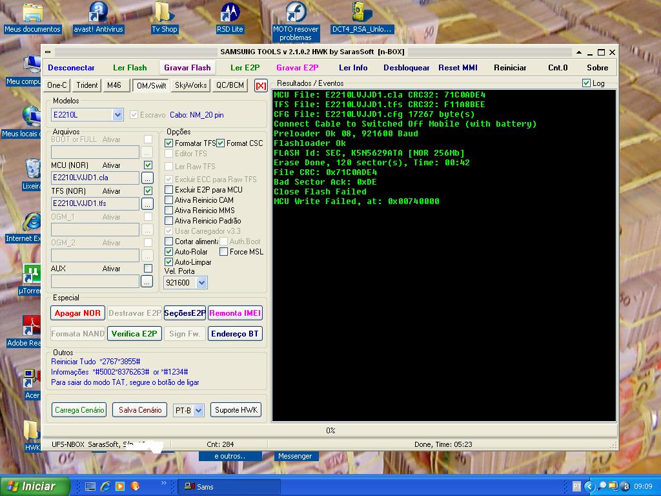Image resolution: width=661 pixels, height=496 pixels.
Task: Click the monitor icon in the system tray
Action: point(613,486)
